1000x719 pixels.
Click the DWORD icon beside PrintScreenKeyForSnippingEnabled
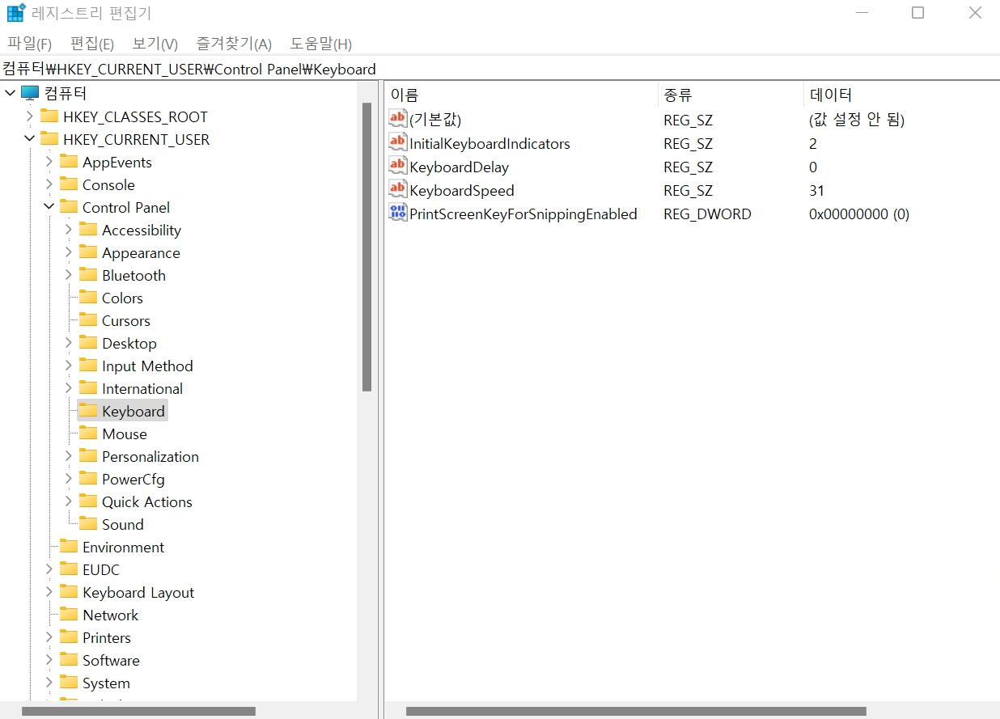(x=397, y=213)
